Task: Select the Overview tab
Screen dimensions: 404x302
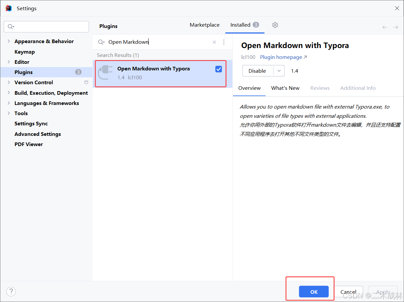Action: pyautogui.click(x=250, y=88)
